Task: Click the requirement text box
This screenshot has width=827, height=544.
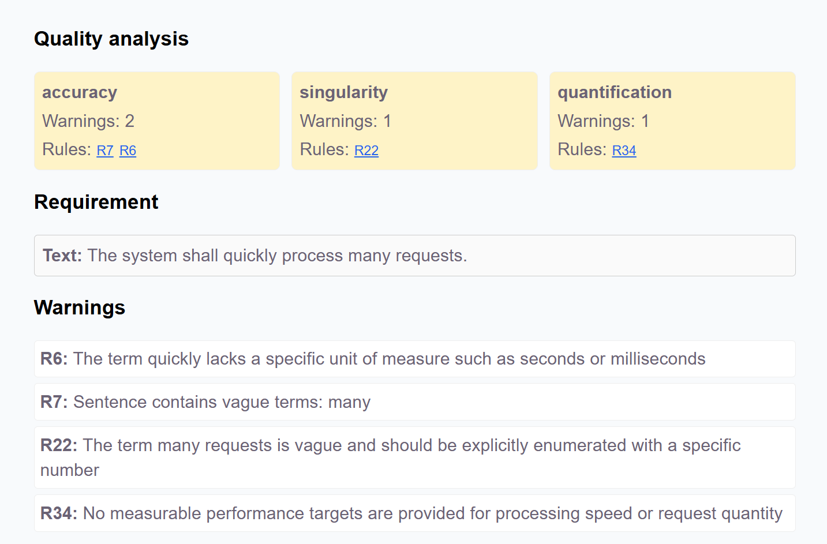Action: click(x=414, y=256)
